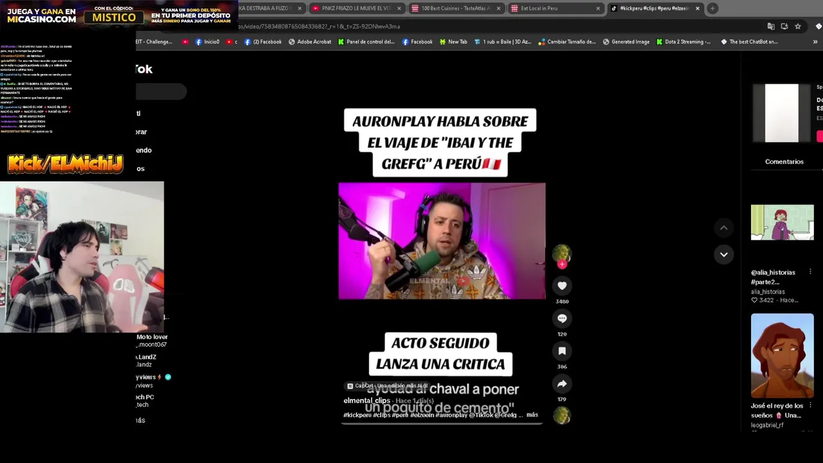Open sound avatar below share count
The image size is (823, 463).
click(562, 416)
